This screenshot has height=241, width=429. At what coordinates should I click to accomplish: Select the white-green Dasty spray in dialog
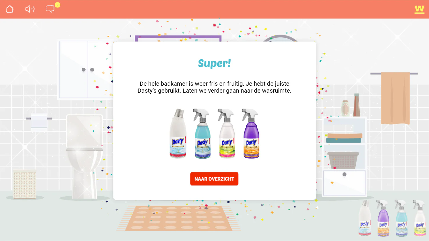[x=226, y=134]
